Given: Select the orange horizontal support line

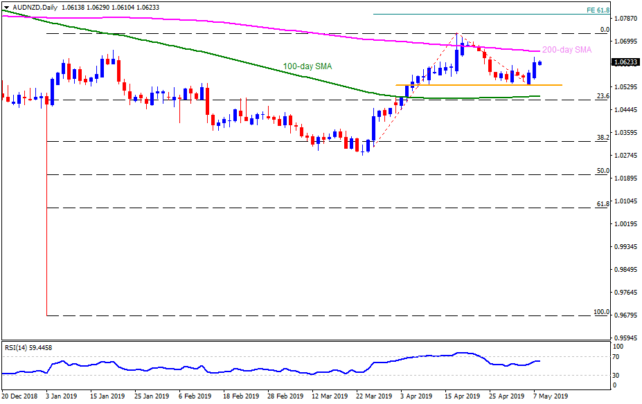Looking at the screenshot, I should pos(478,85).
